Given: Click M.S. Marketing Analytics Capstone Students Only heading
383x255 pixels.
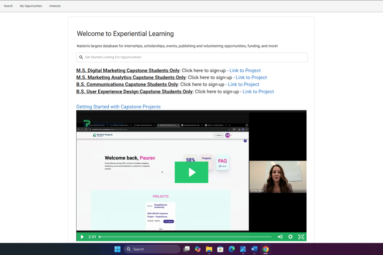Looking at the screenshot, I should [131, 78].
